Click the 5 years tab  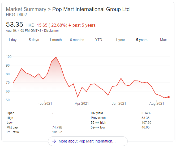point(142,40)
